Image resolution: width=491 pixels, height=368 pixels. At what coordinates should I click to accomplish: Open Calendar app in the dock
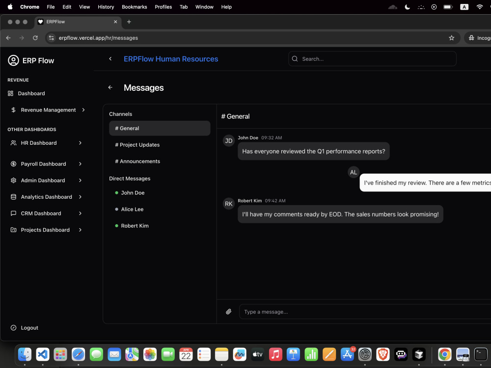[x=186, y=355]
